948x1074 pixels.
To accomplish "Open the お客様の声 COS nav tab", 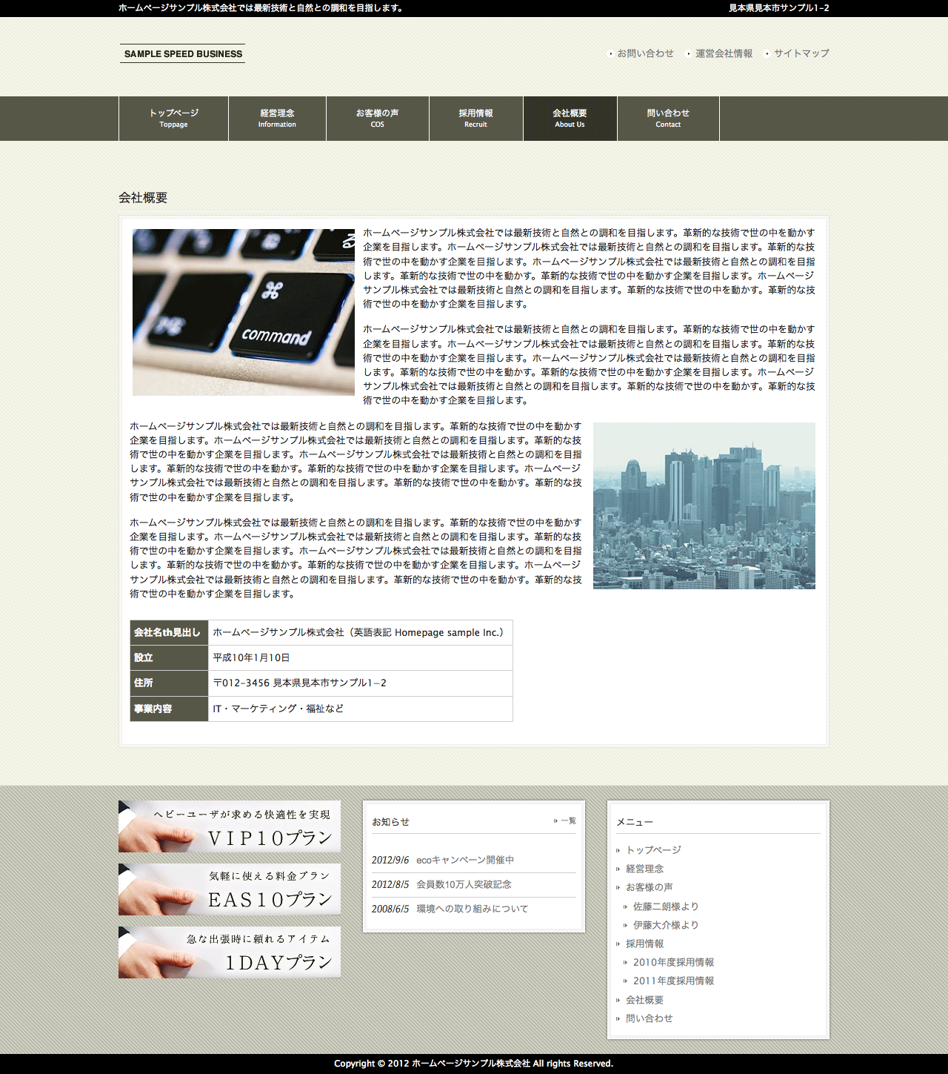I will pyautogui.click(x=378, y=119).
